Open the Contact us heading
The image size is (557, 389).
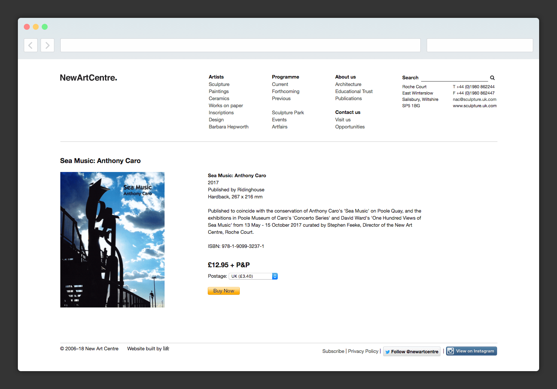348,112
